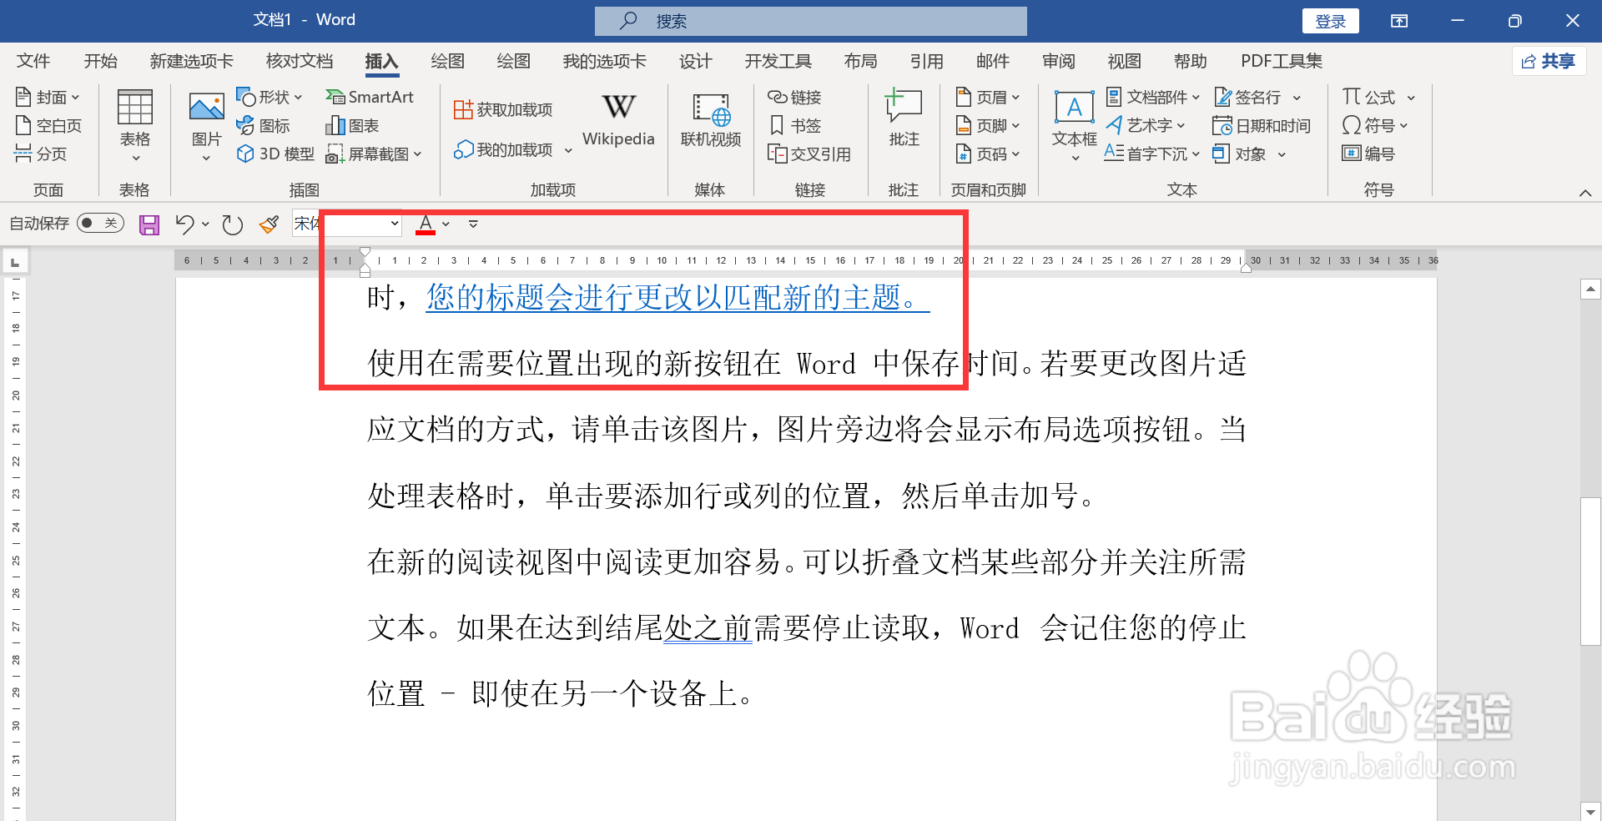Expand the page number (页码) dropdown
The height and width of the screenshot is (821, 1602).
(x=1015, y=154)
